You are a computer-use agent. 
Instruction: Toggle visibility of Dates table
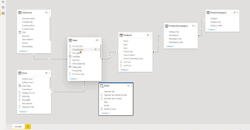[x=128, y=86]
